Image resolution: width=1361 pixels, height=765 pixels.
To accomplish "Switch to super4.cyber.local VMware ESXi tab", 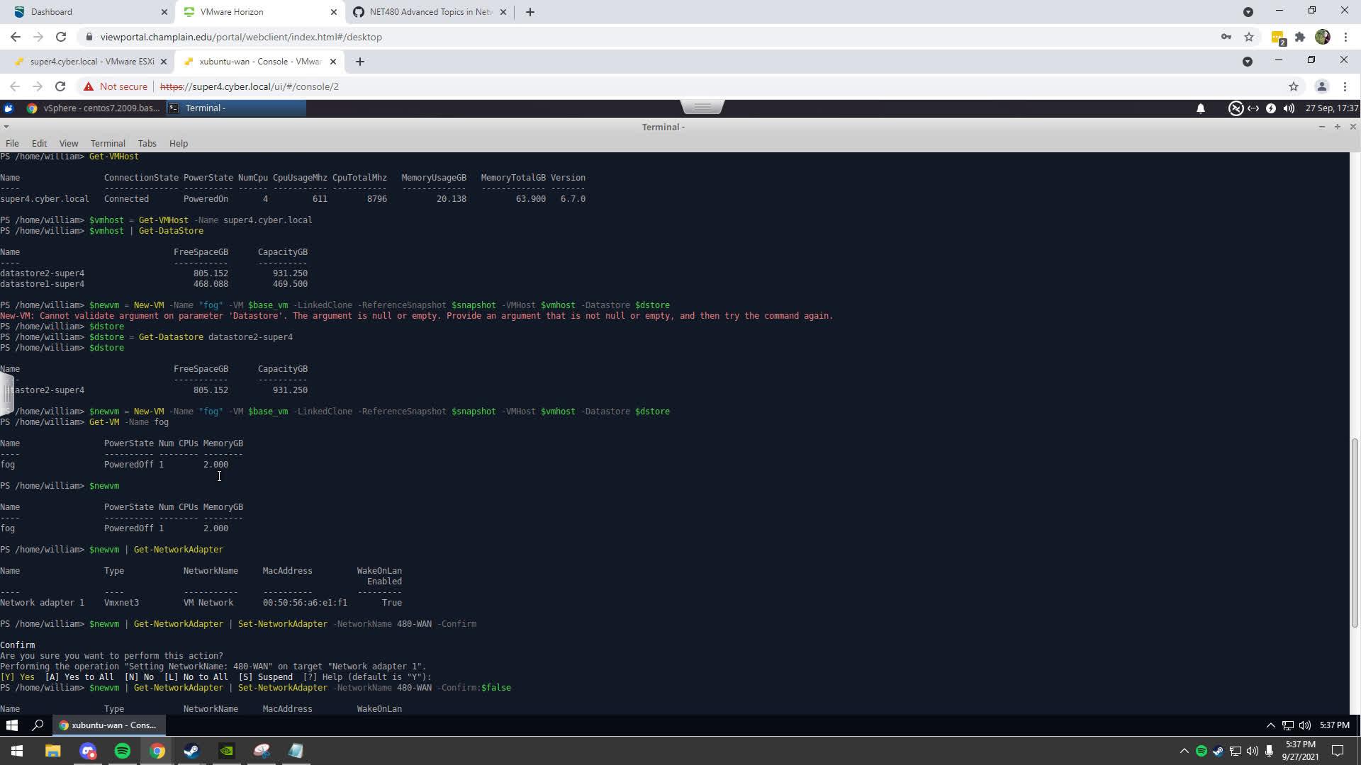I will (91, 62).
